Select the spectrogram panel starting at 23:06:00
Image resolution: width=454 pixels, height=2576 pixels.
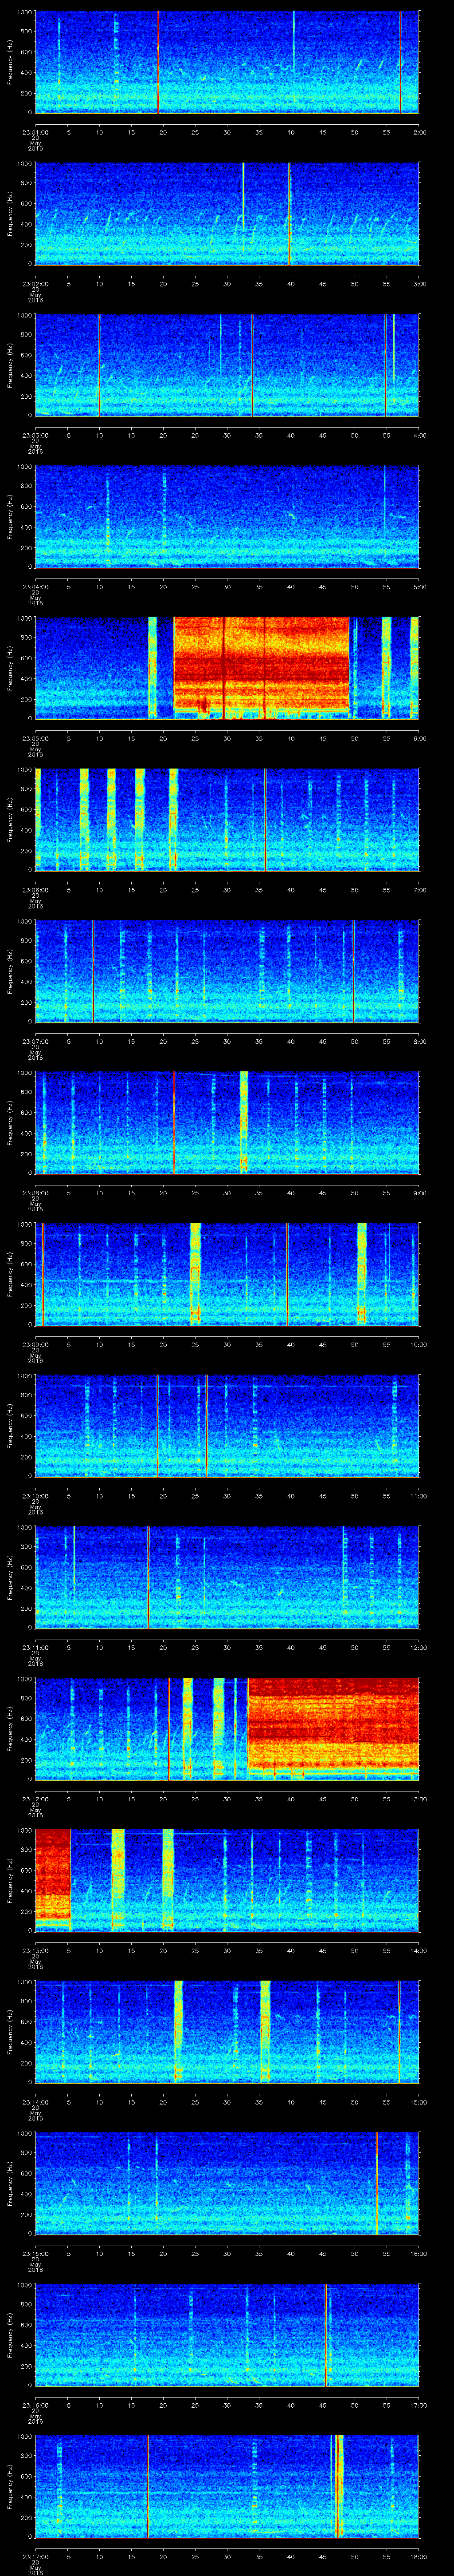(227, 819)
